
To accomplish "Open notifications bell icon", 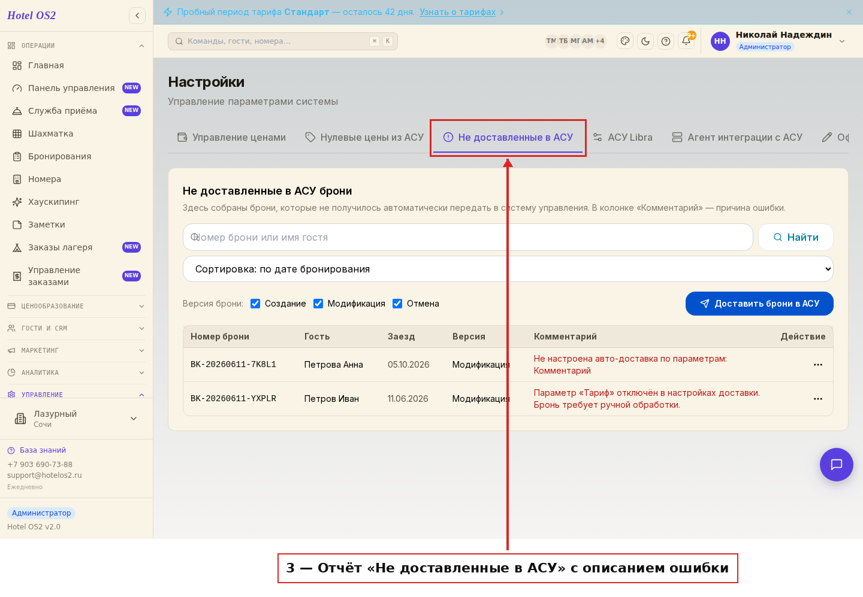I will coord(686,41).
